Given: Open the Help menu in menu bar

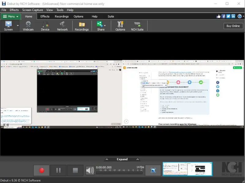Looking at the screenshot, I should 70,10.
